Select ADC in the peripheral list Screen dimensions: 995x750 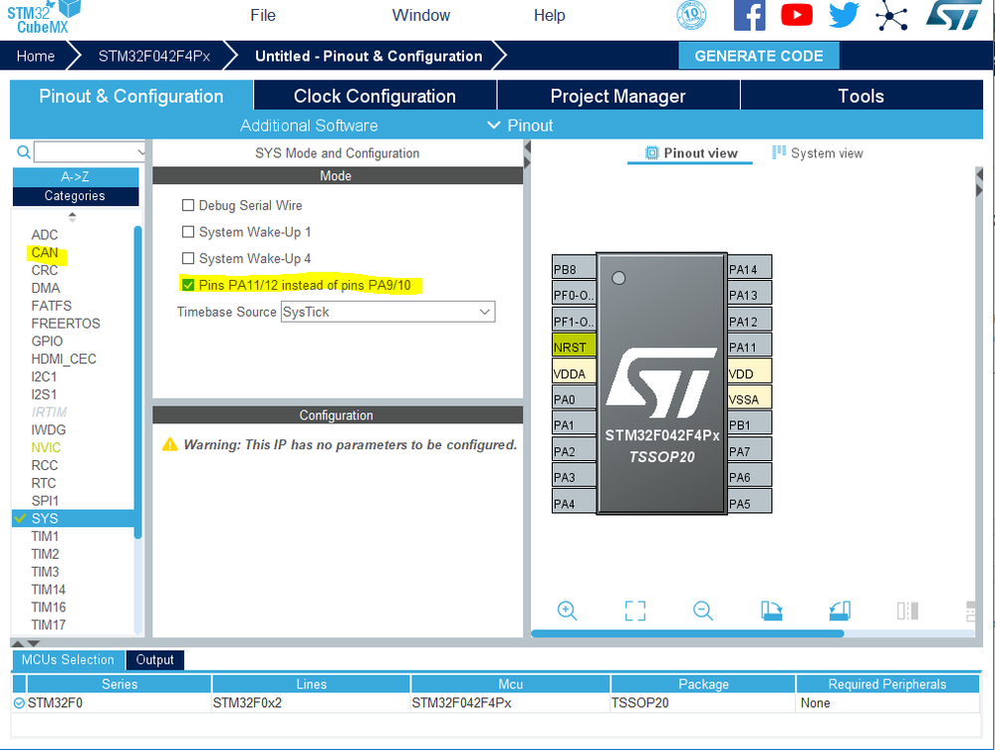45,235
